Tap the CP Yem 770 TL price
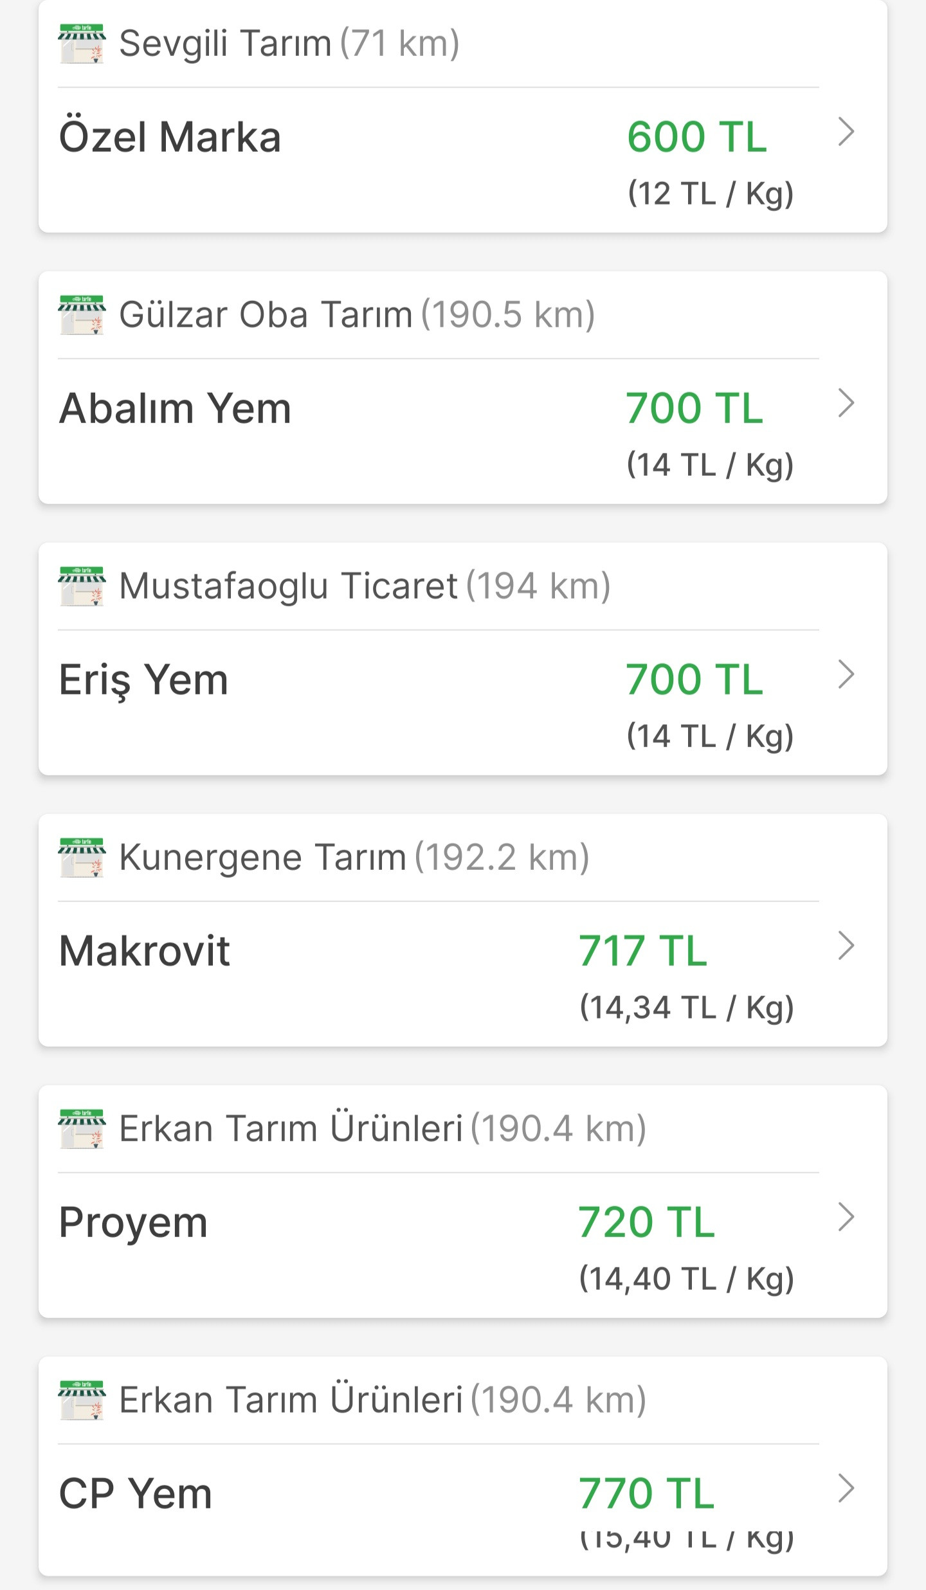 [646, 1494]
